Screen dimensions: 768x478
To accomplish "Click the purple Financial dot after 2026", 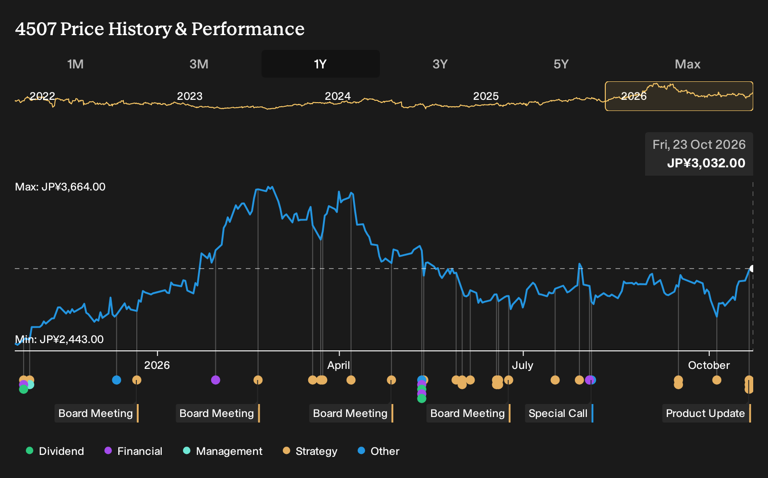I will point(215,380).
